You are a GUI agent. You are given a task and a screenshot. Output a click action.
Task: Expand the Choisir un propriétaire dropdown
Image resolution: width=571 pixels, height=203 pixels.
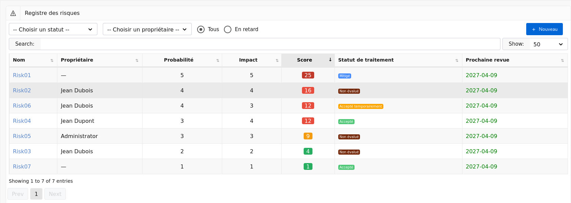pyautogui.click(x=147, y=29)
